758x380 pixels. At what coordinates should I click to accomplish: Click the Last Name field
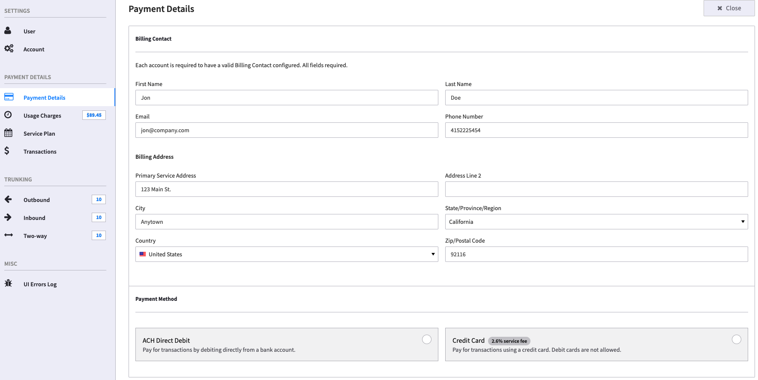pyautogui.click(x=596, y=98)
